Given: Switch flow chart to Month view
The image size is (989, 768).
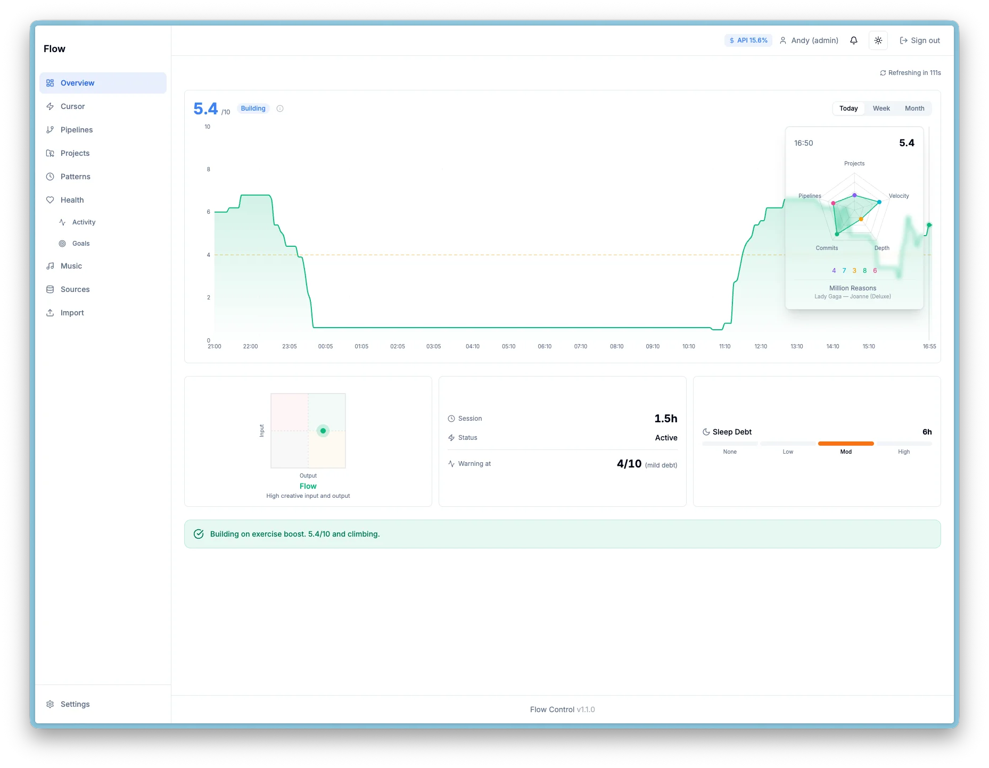Looking at the screenshot, I should (914, 108).
